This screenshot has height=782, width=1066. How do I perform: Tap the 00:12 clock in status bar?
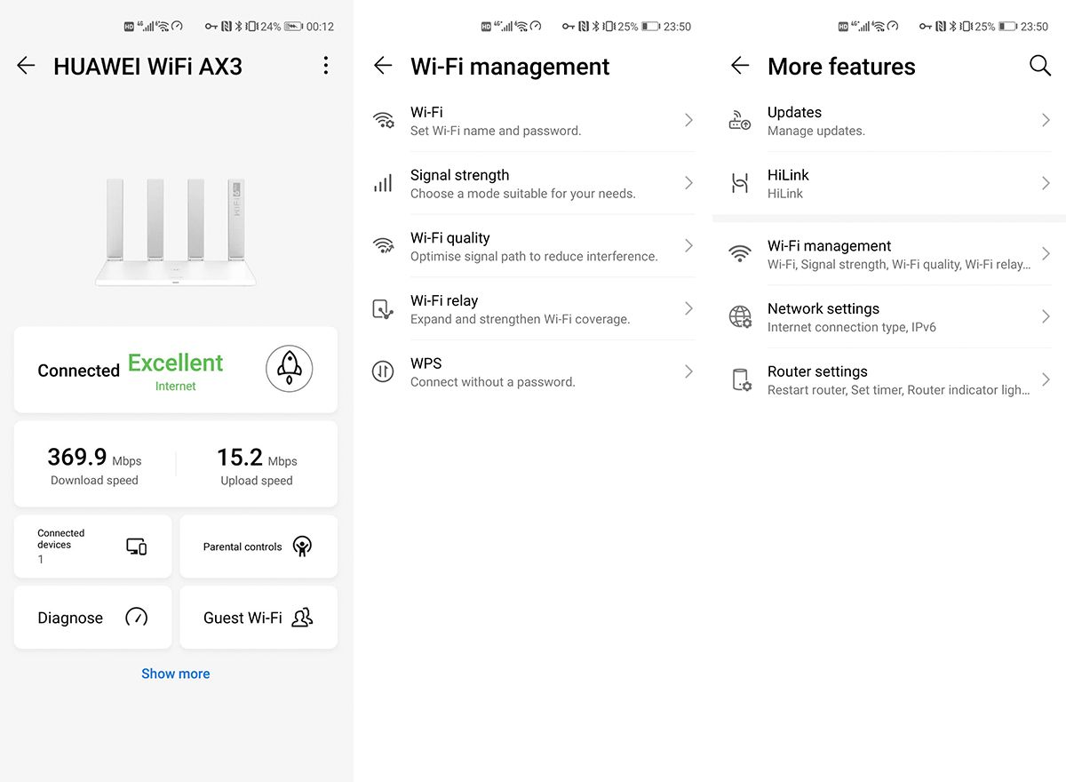[x=320, y=27]
